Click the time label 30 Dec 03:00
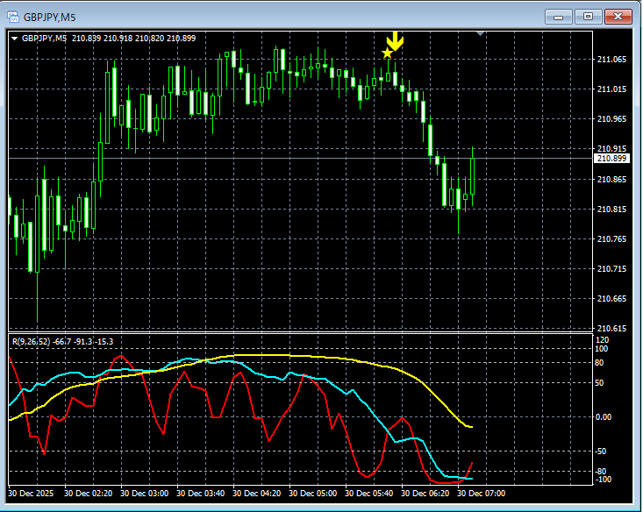Screen dimensions: 643x512 pos(145,493)
